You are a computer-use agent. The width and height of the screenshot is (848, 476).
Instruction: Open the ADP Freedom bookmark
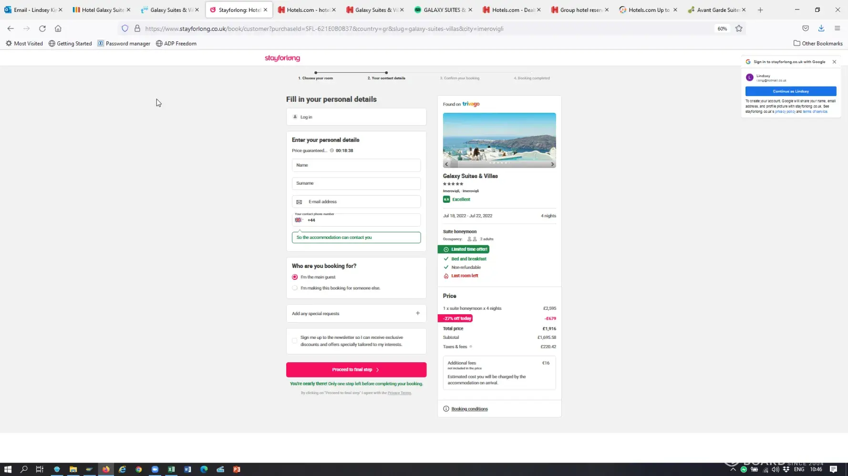click(x=176, y=43)
